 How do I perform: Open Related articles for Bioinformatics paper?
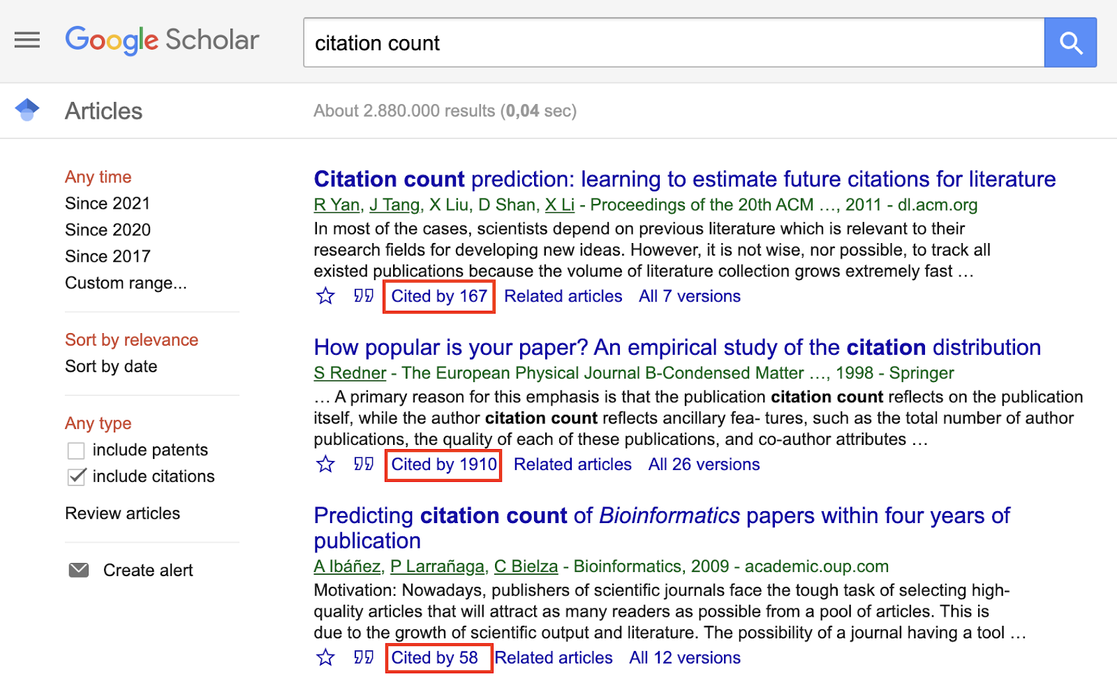pyautogui.click(x=554, y=658)
